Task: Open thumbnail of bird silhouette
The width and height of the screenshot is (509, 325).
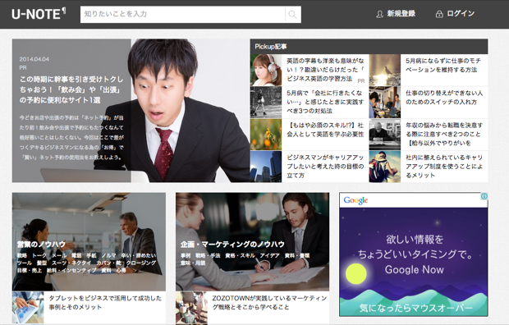Action: coord(385,70)
